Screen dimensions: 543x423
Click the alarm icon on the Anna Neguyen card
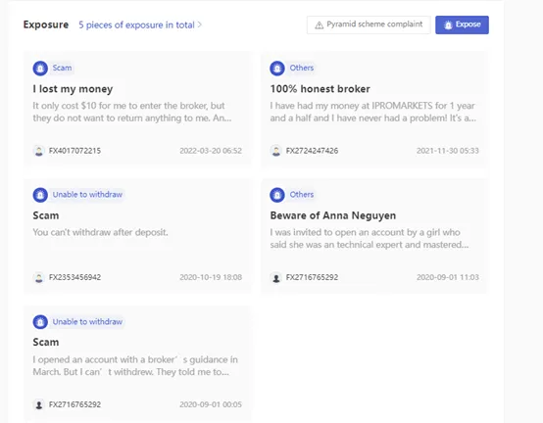[277, 195]
